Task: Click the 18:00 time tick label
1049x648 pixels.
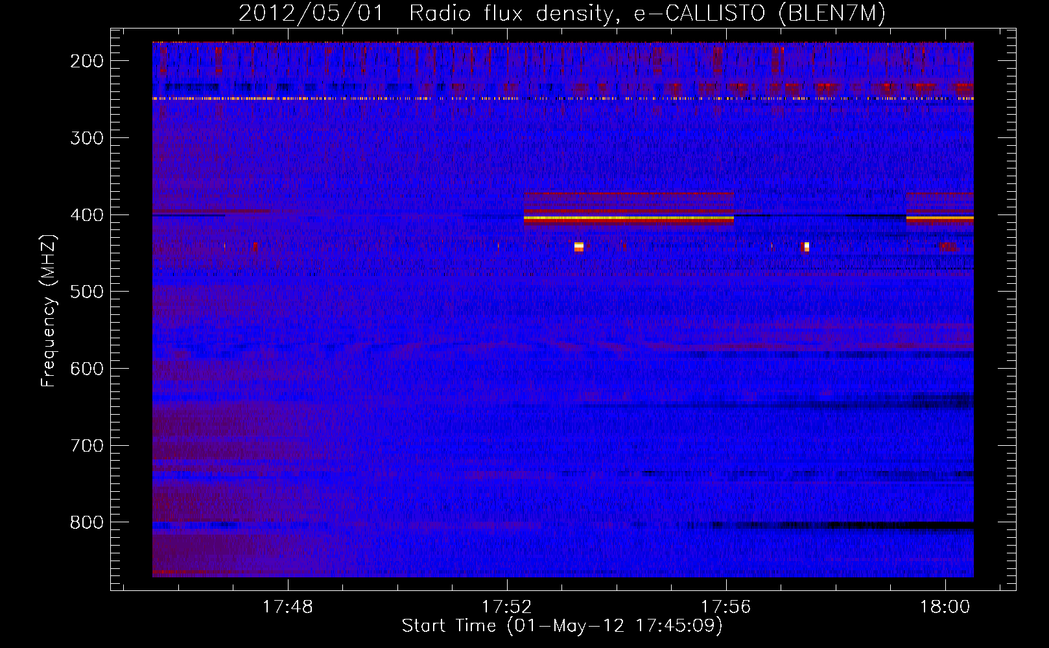Action: point(945,607)
